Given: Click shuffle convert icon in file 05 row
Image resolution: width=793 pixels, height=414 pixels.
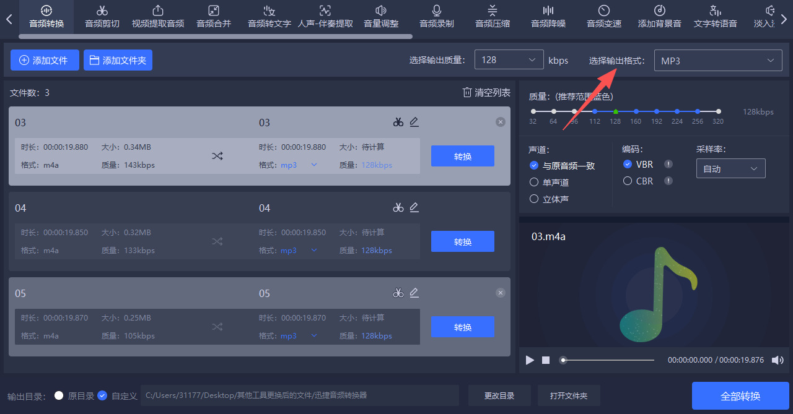Looking at the screenshot, I should point(217,327).
